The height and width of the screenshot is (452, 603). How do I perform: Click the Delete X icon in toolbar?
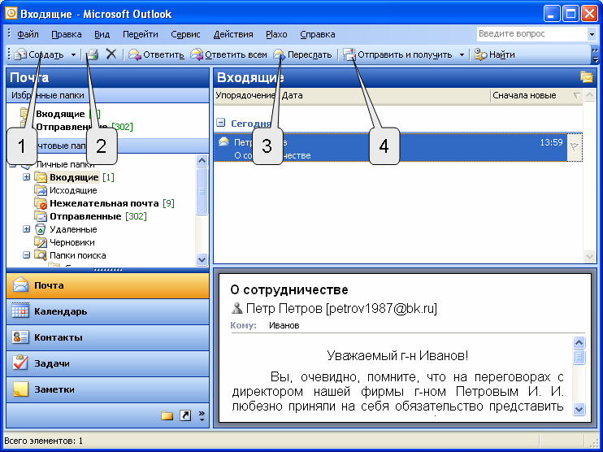pyautogui.click(x=111, y=54)
